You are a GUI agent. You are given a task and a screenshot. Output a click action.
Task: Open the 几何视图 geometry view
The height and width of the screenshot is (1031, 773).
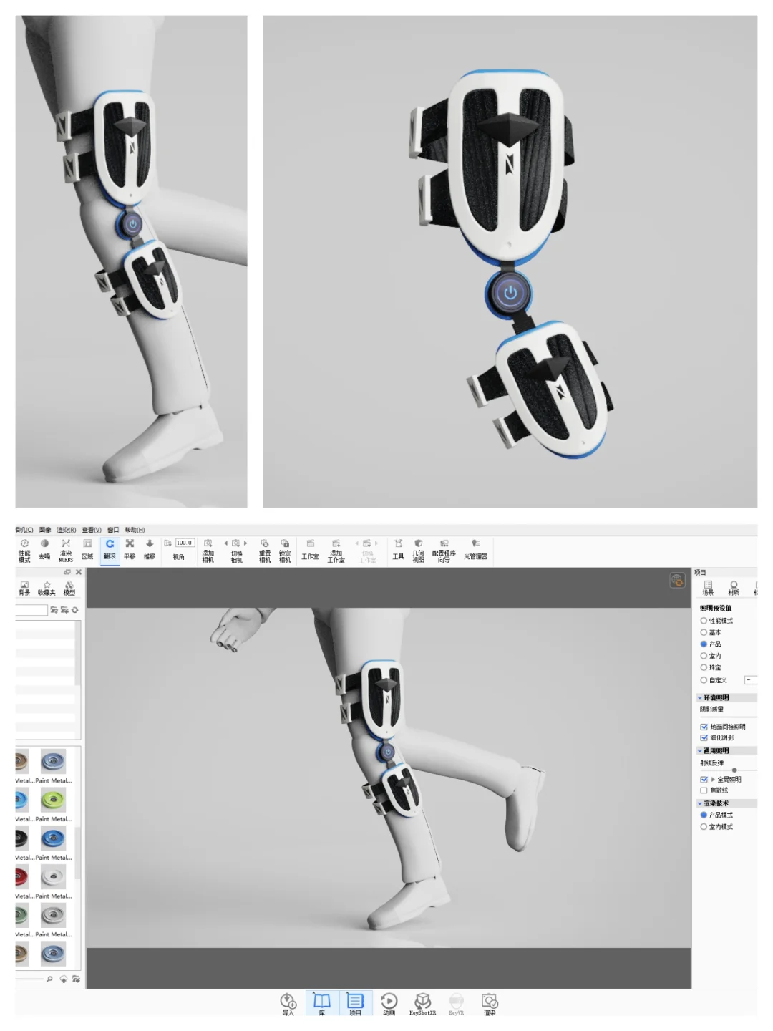coord(419,550)
